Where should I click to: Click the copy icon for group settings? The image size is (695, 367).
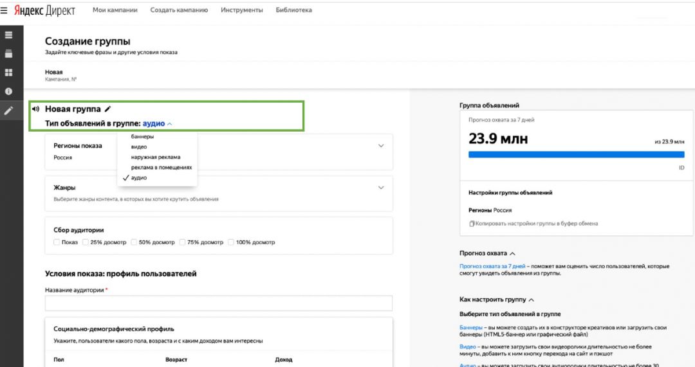click(472, 224)
